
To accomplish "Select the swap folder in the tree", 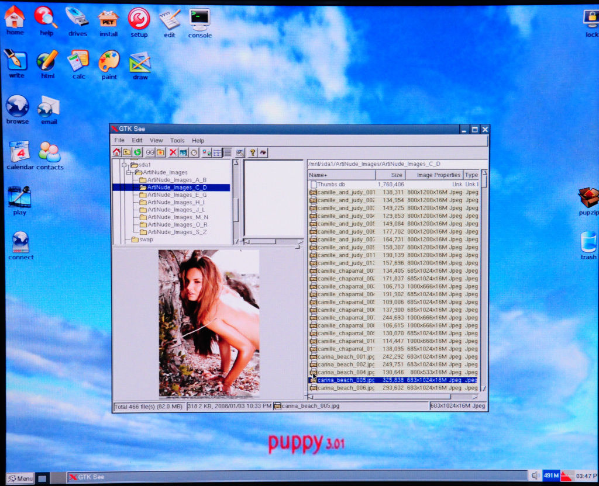I will tap(146, 239).
